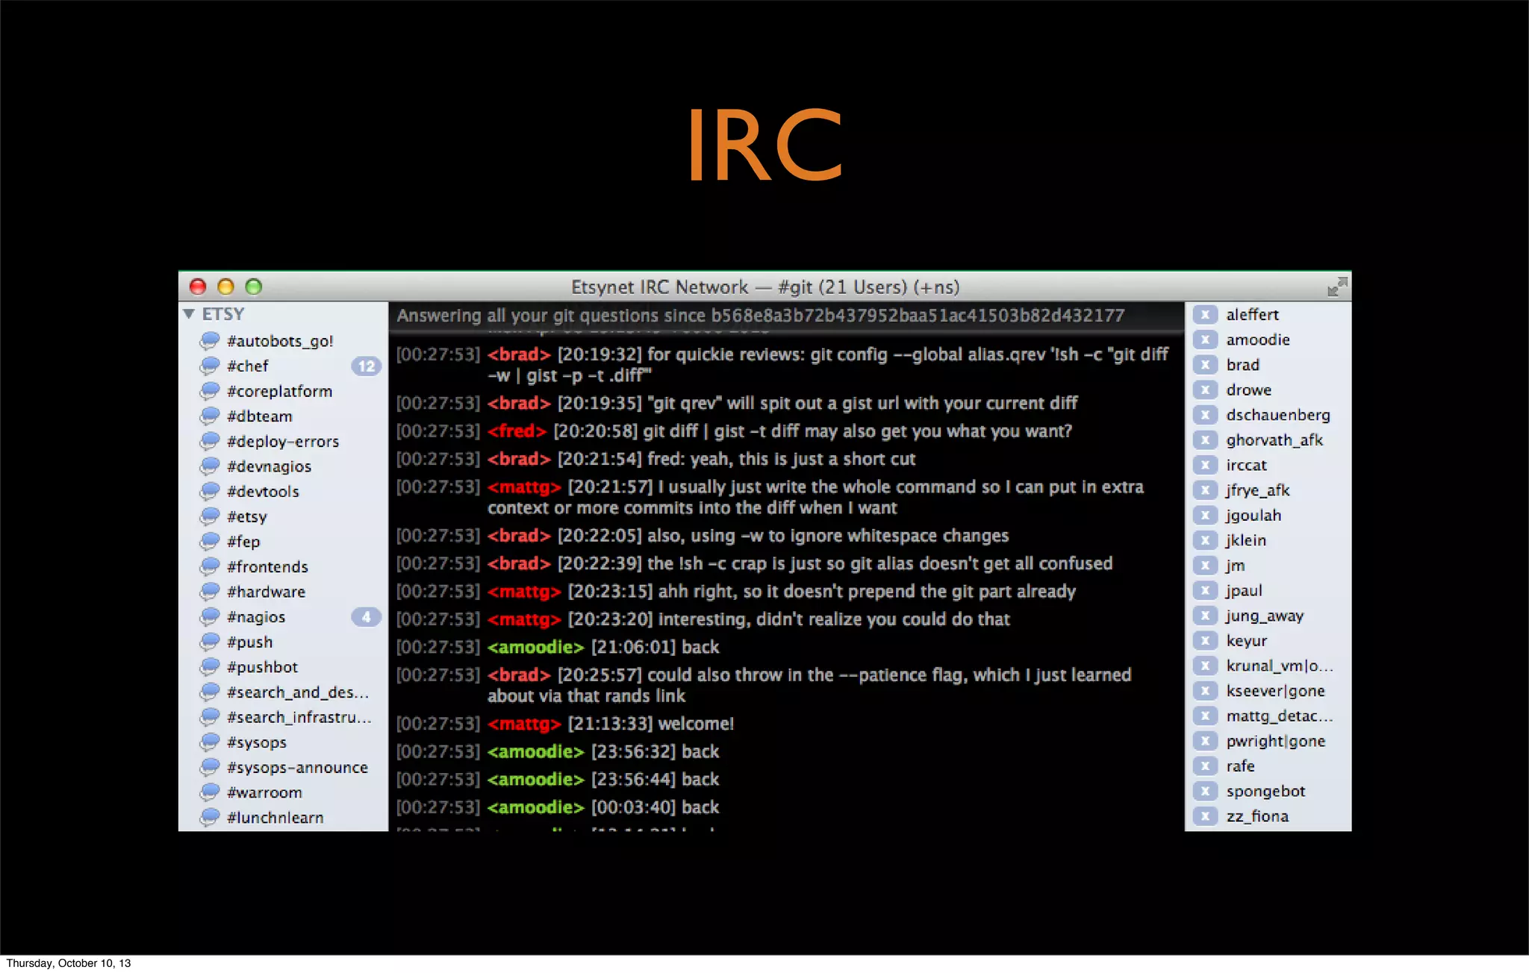
Task: Click the #chef channel bubble icon
Action: 210,366
